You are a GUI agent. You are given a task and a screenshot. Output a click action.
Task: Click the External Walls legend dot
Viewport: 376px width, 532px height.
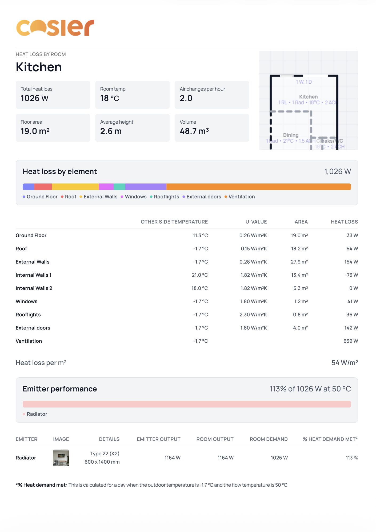click(81, 197)
